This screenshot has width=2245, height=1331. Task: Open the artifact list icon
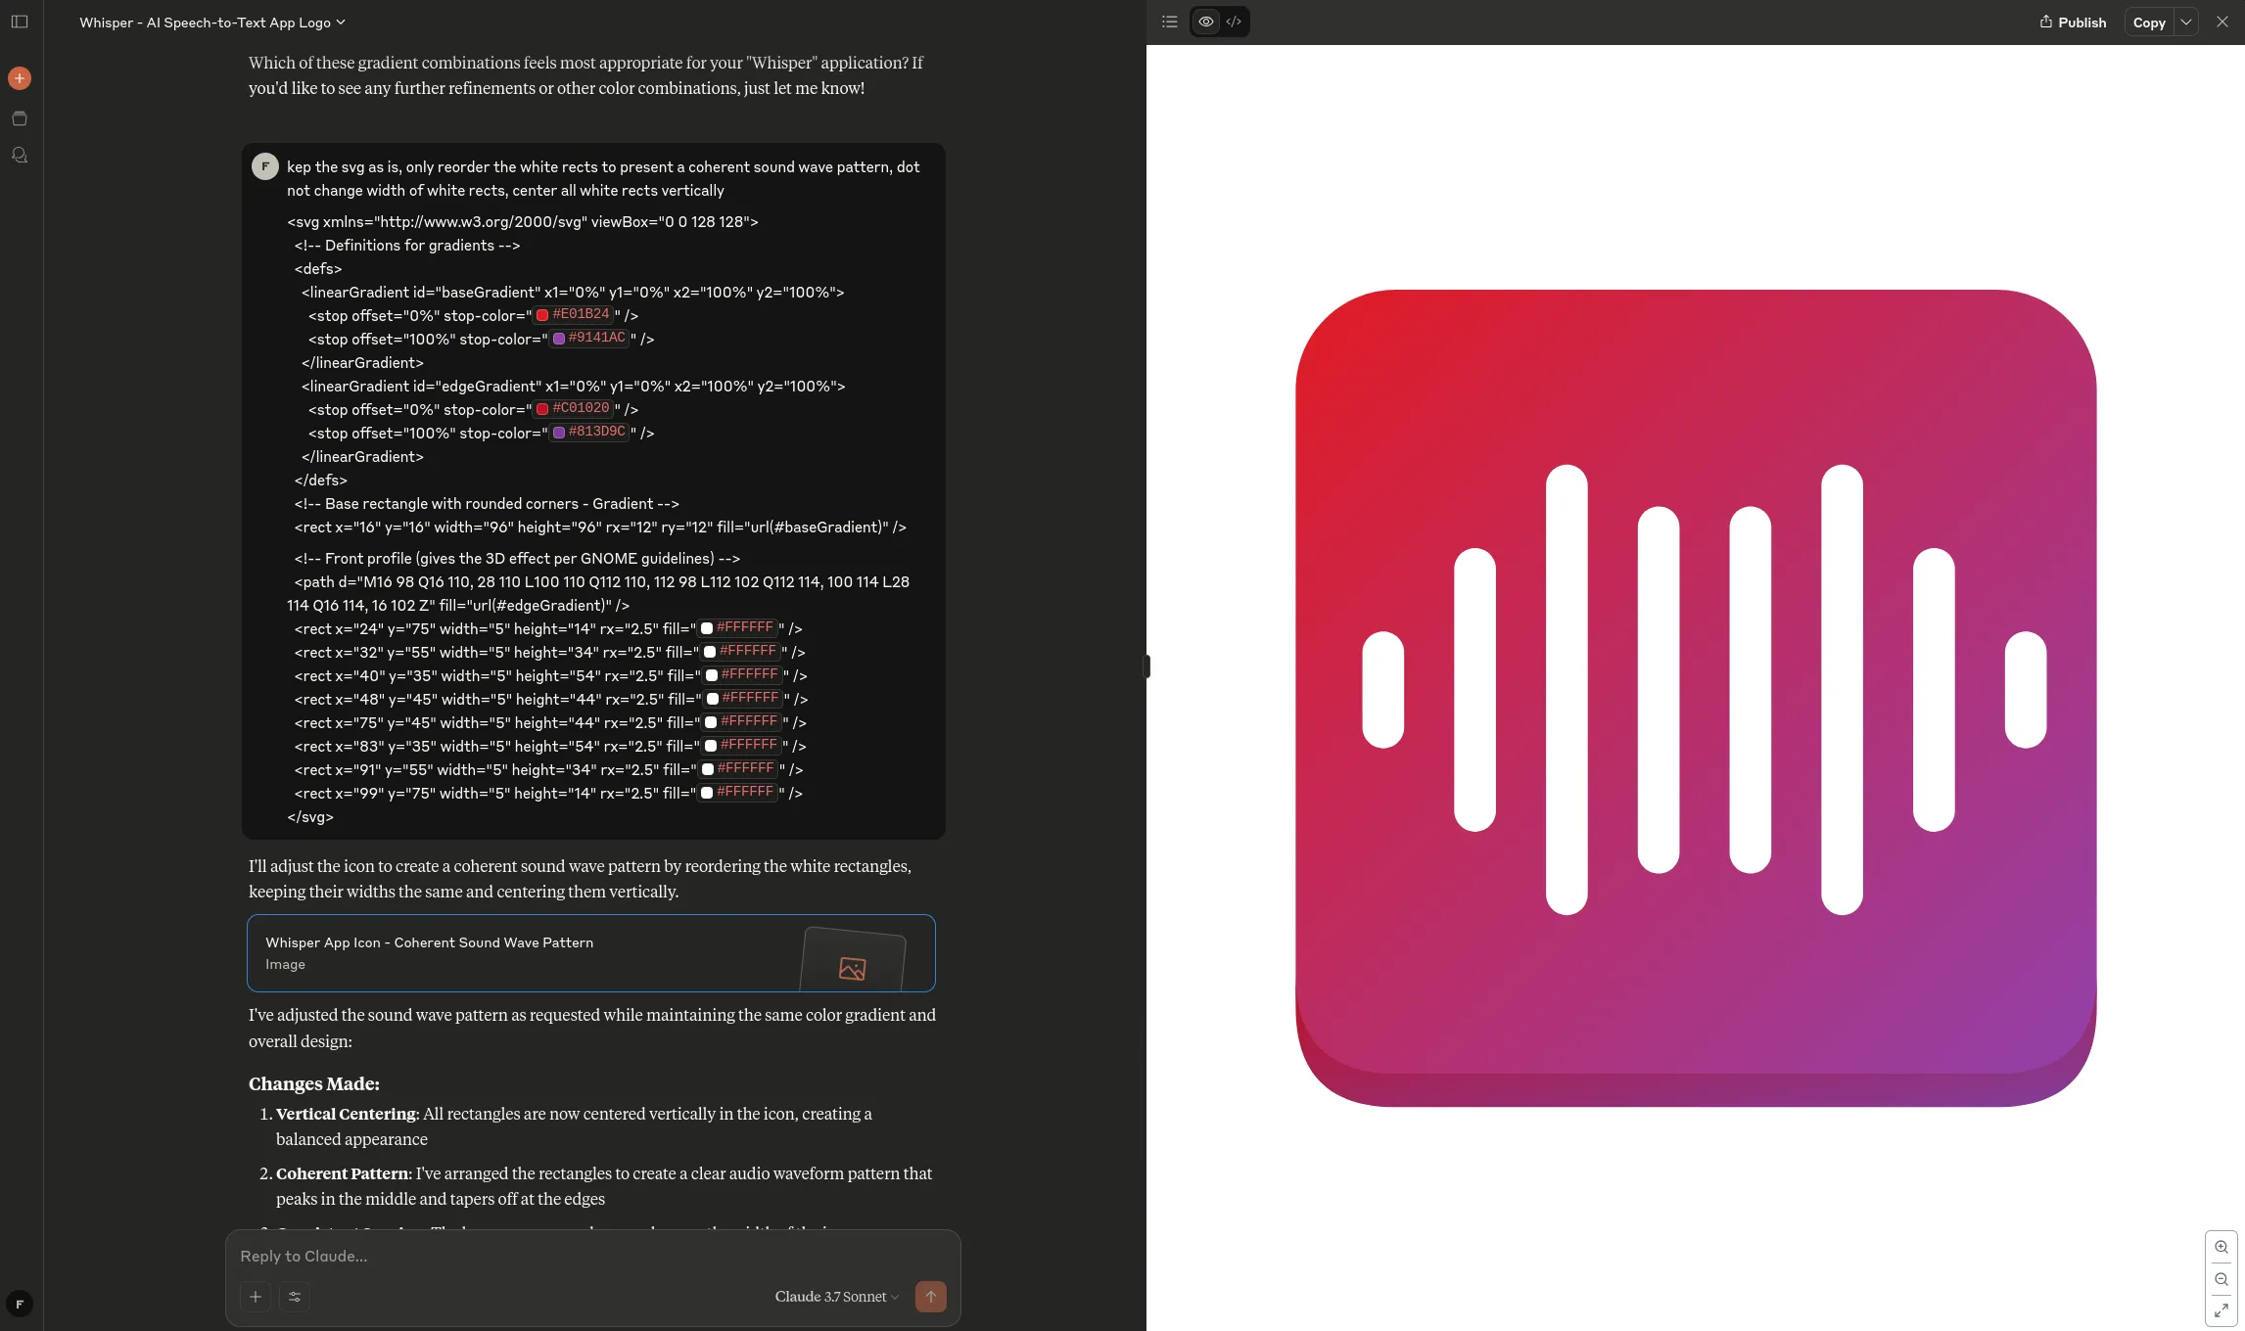pos(1169,22)
